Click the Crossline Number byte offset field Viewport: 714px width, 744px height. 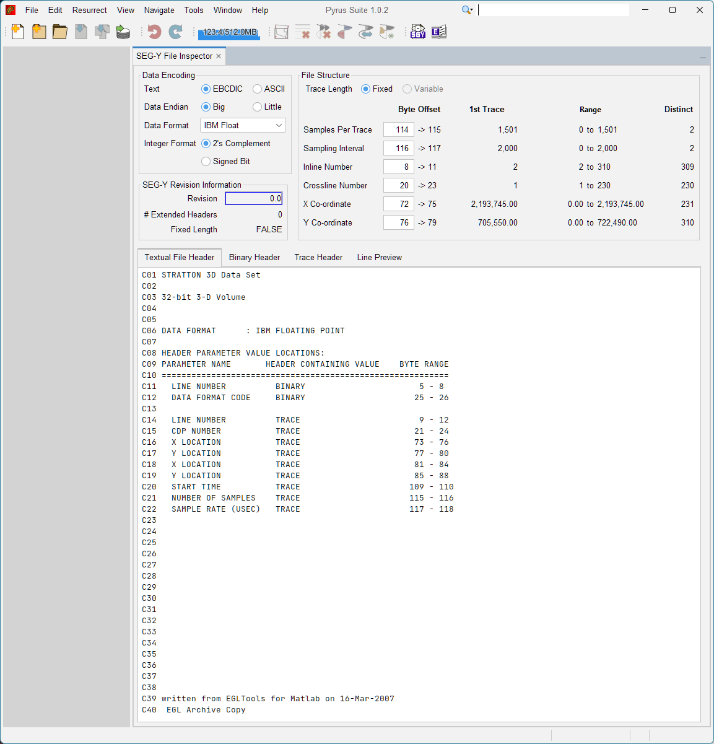click(399, 185)
